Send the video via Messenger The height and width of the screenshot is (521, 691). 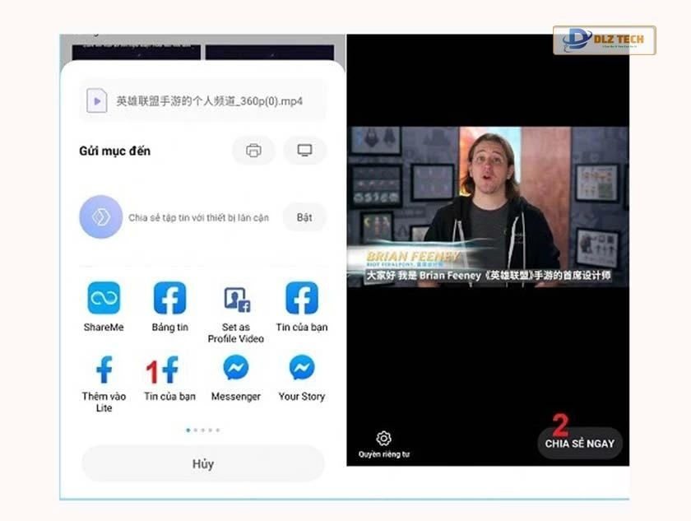pyautogui.click(x=234, y=370)
